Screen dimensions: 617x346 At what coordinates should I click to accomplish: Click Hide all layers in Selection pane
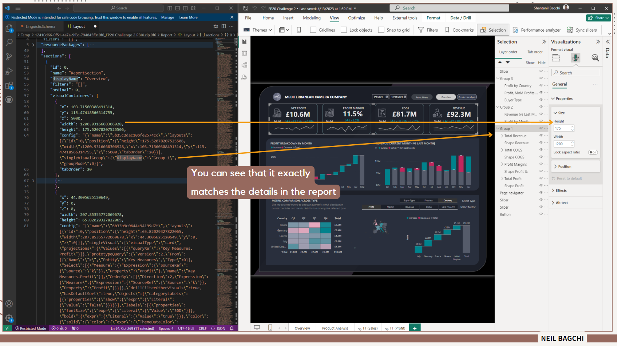point(542,63)
